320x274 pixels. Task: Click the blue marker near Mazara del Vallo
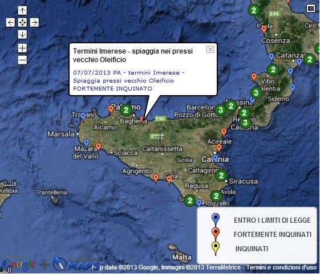pos(86,143)
